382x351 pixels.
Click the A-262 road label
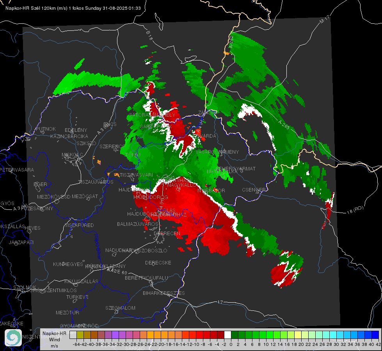pyautogui.click(x=231, y=42)
